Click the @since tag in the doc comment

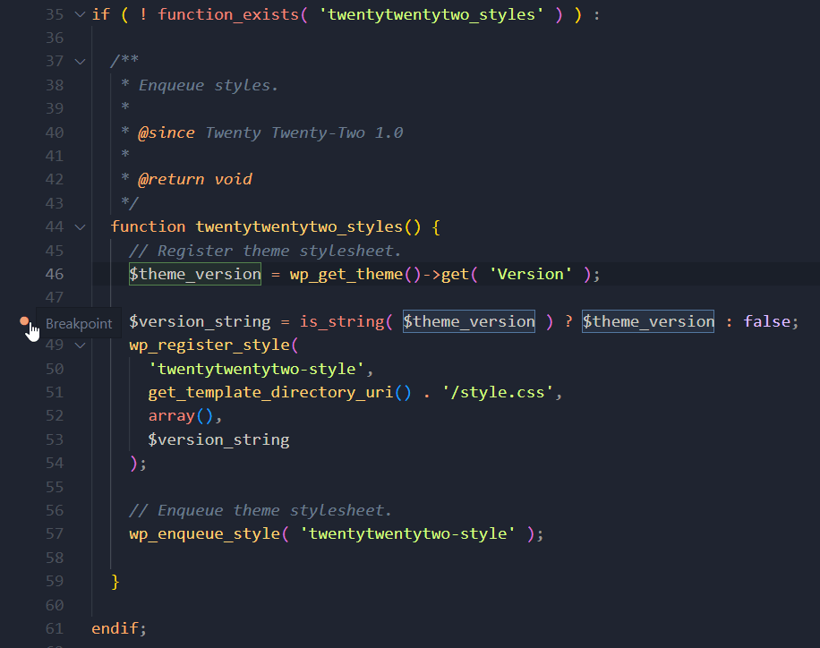click(167, 132)
